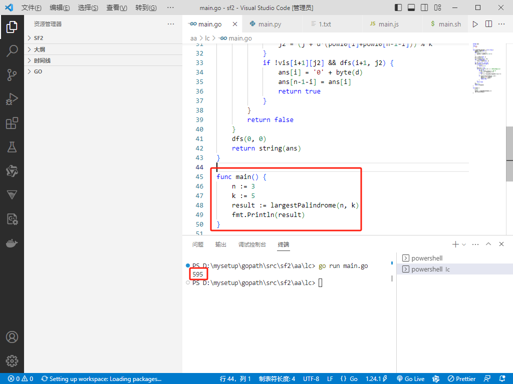Maximize the panel with the up chevron

pyautogui.click(x=488, y=244)
